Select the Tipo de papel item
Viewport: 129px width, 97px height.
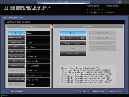pos(16,33)
